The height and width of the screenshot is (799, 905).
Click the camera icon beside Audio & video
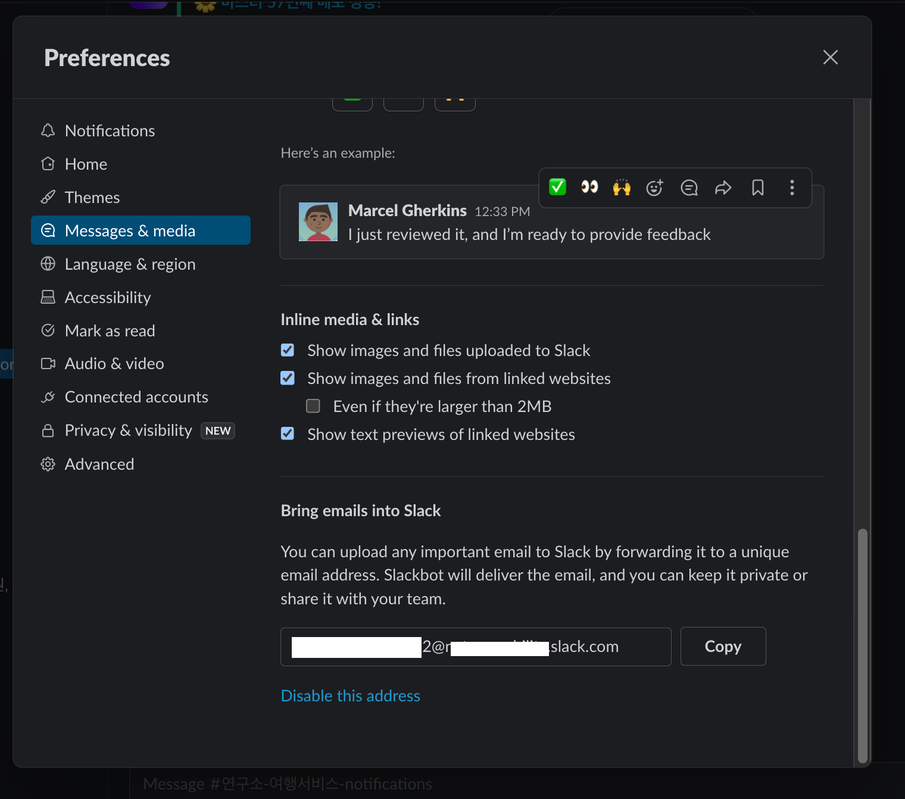[48, 364]
